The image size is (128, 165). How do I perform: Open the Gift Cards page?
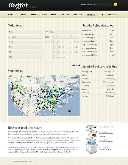point(65,15)
